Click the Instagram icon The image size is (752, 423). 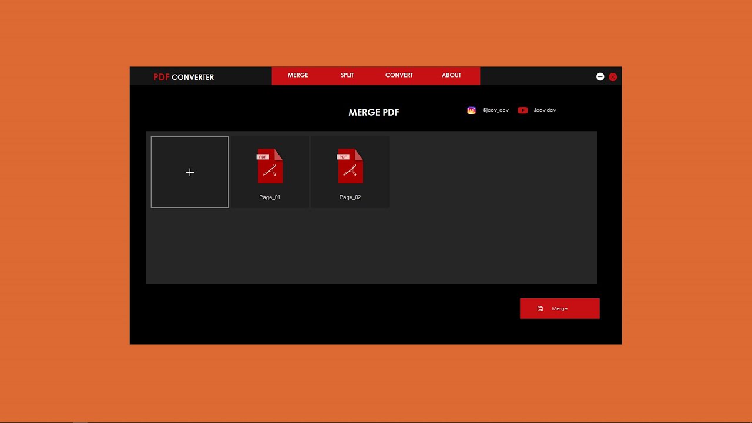pos(471,110)
